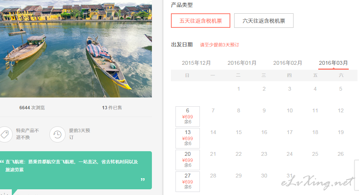Choose March 27 departure at ¥699

point(188,182)
